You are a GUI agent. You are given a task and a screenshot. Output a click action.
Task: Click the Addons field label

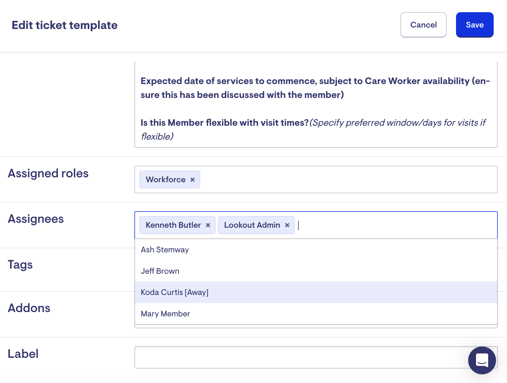(x=29, y=308)
